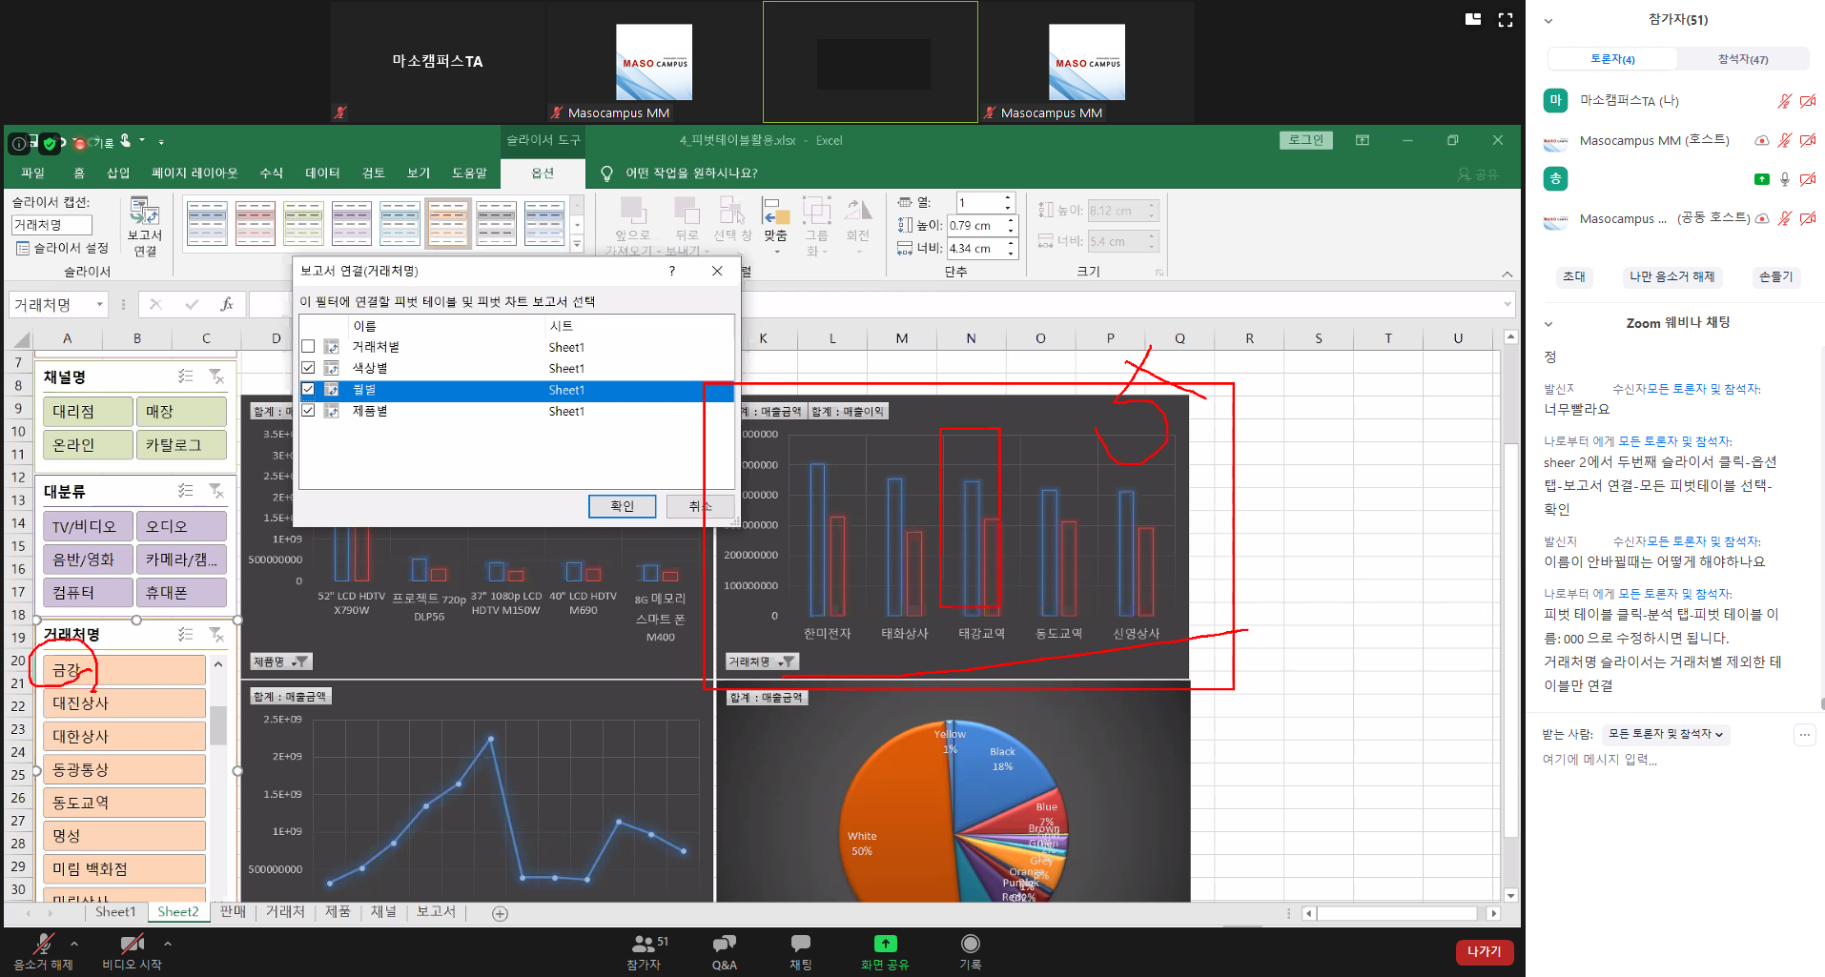Click the 보고서 연결 ribbon icon
The width and height of the screenshot is (1825, 977).
(x=145, y=225)
